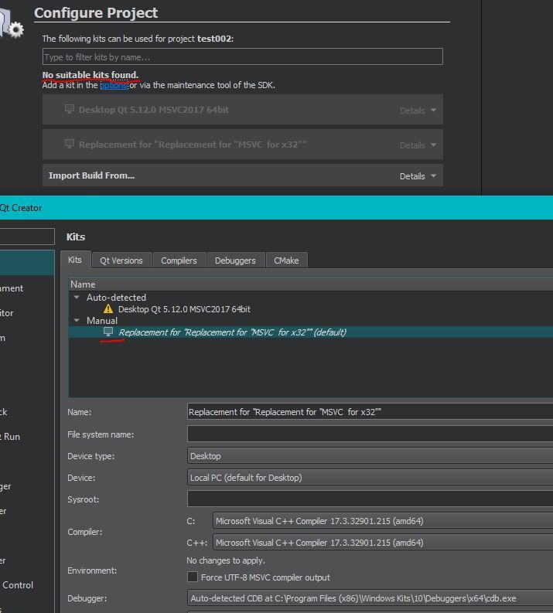Viewport: 553px width, 613px height.
Task: Click the Name column header in the kits list
Action: pyautogui.click(x=311, y=284)
